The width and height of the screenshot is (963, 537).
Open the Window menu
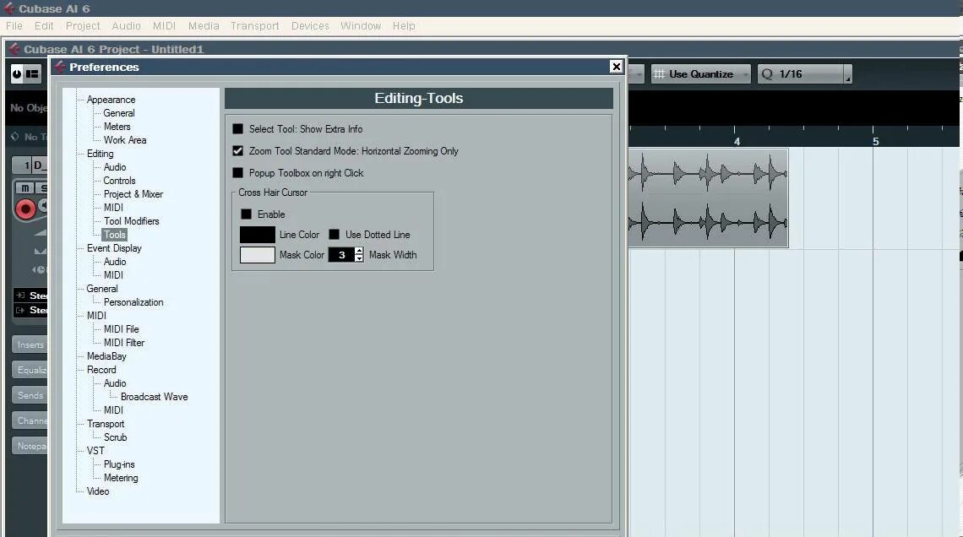pos(361,26)
